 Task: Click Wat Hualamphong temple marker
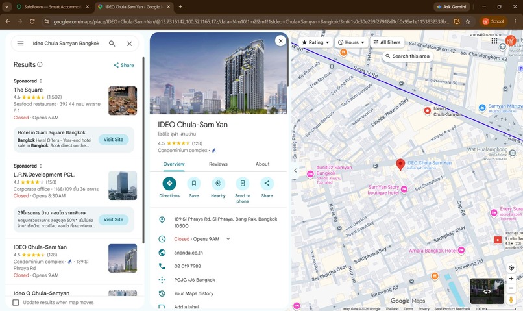coord(513,153)
